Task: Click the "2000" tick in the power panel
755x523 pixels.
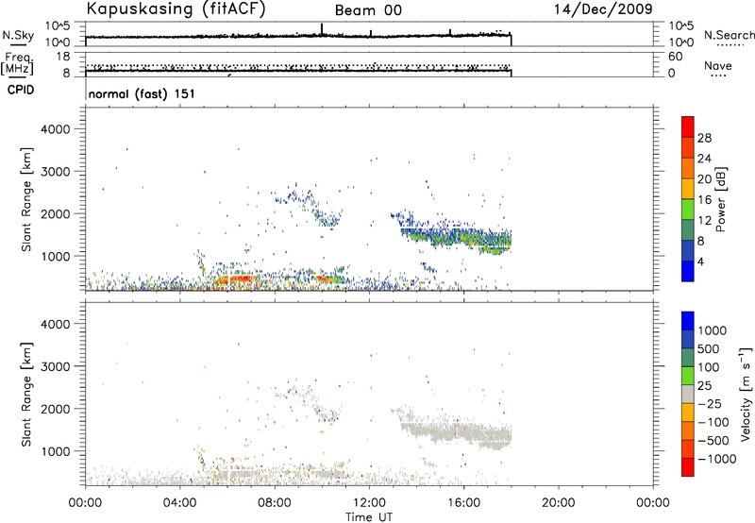Action: point(55,213)
